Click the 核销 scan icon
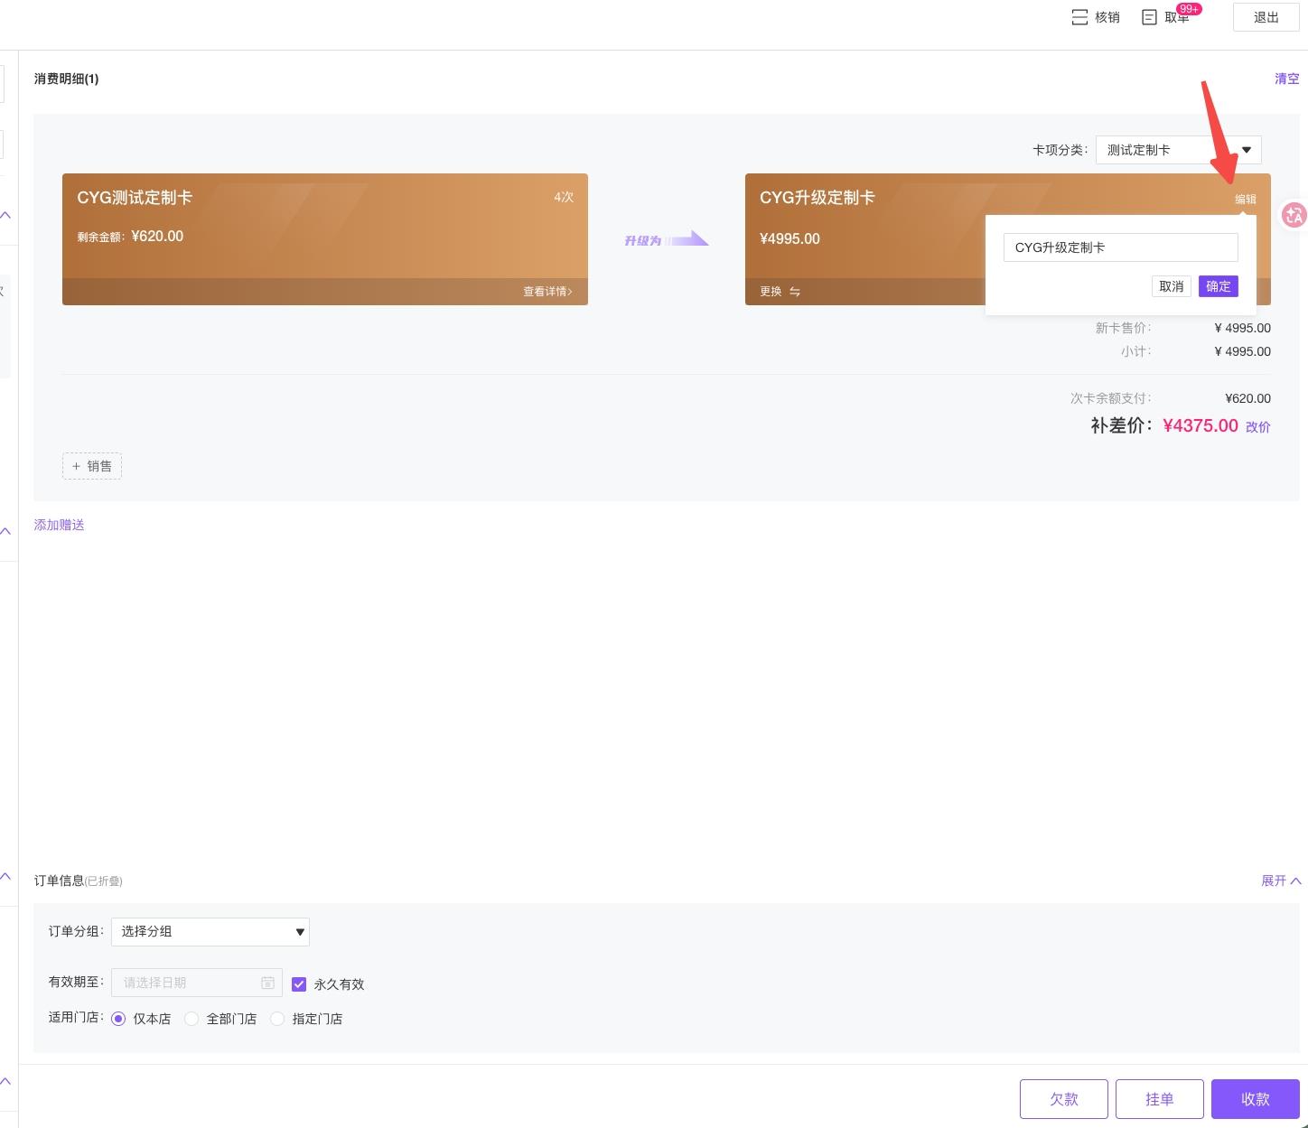1308x1128 pixels. (x=1079, y=17)
